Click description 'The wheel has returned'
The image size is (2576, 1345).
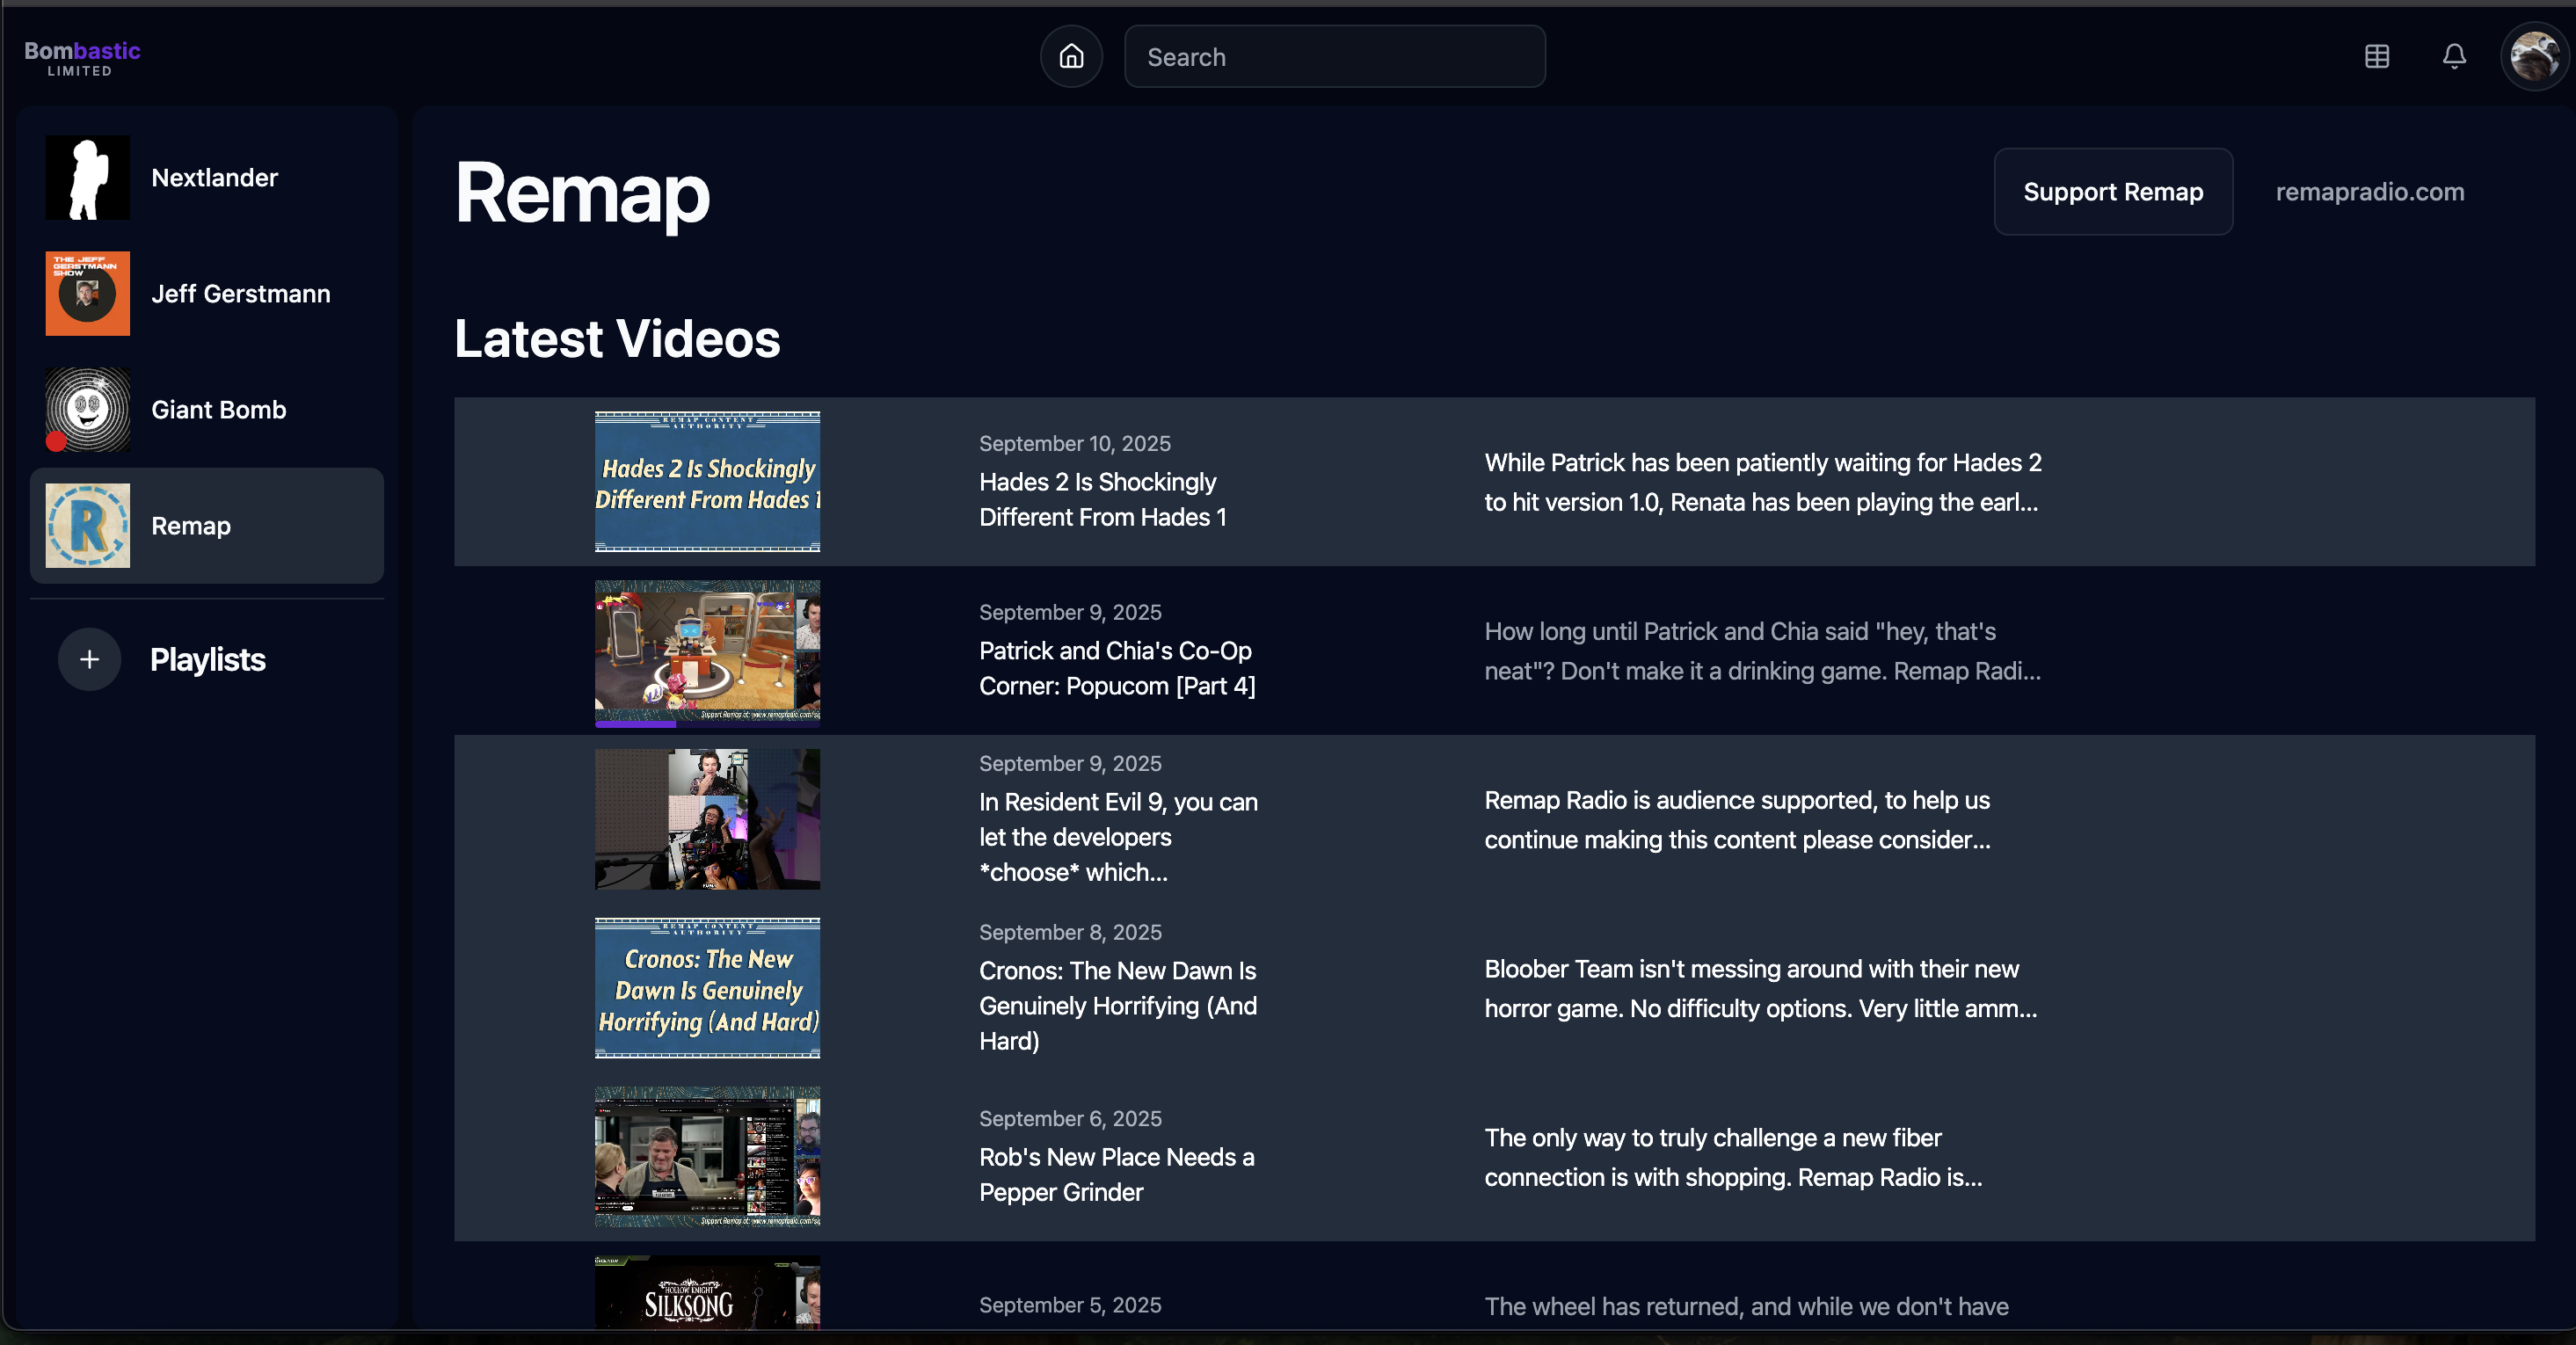point(1746,1306)
